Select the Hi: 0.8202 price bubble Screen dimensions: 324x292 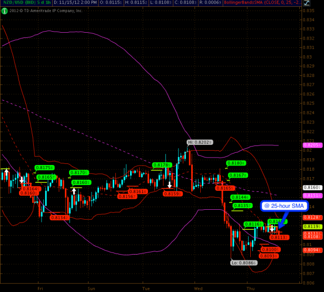pyautogui.click(x=200, y=142)
